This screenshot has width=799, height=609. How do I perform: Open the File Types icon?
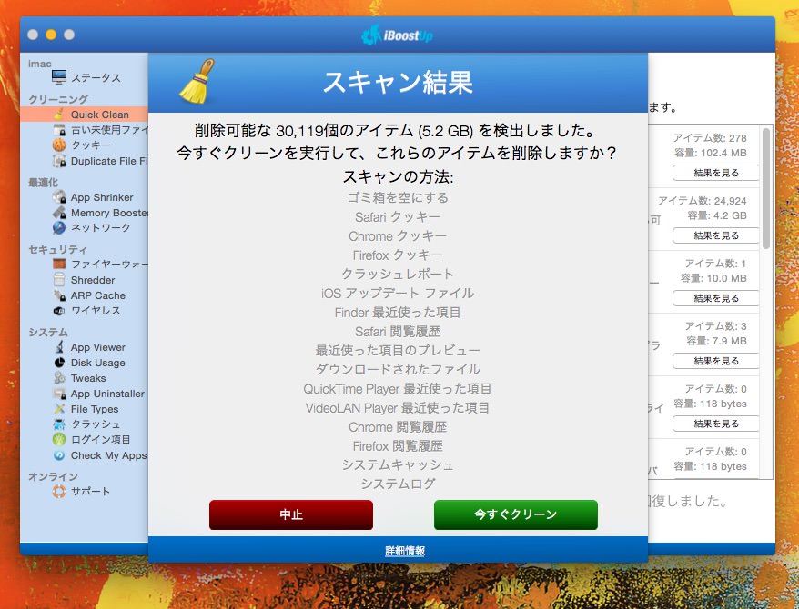pos(59,408)
